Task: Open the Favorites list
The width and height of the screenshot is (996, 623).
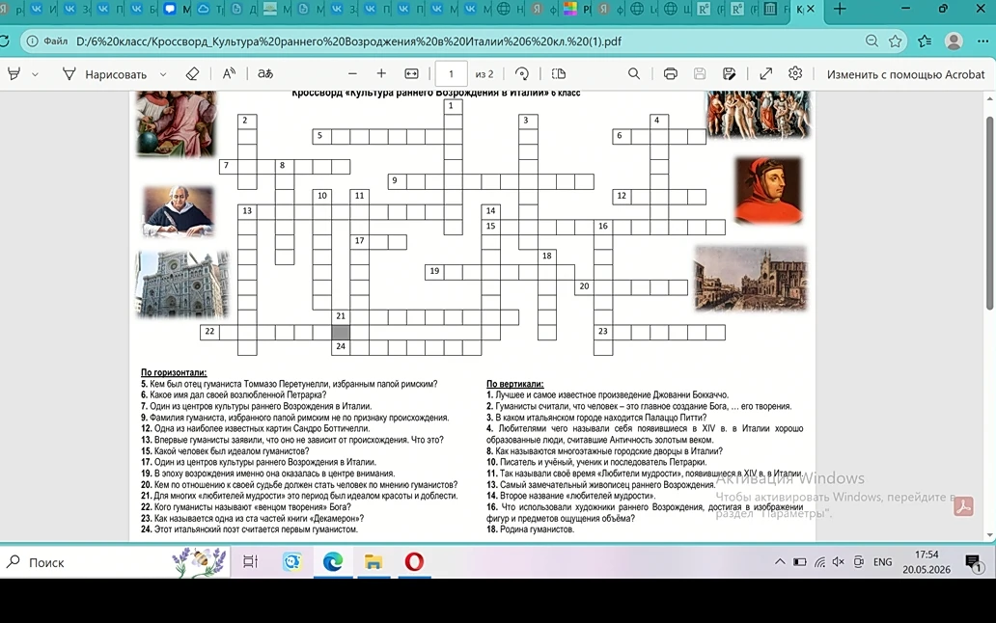Action: pos(925,41)
